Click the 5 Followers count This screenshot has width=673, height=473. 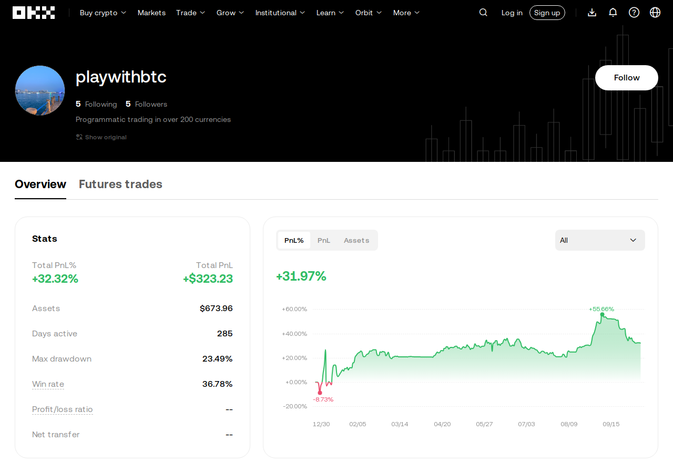click(x=146, y=104)
